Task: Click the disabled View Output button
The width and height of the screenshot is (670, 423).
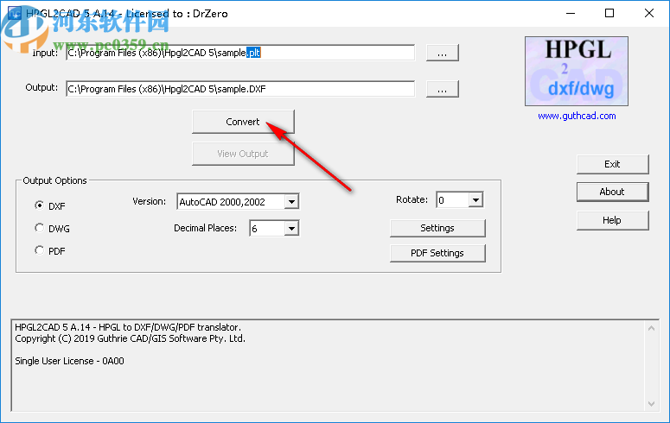Action: coord(243,154)
